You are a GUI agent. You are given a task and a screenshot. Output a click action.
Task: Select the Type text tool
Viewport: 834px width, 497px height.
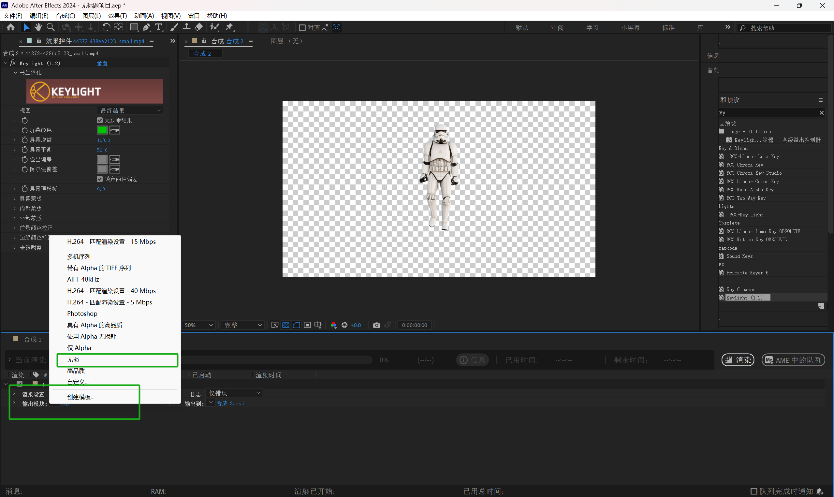click(x=159, y=27)
